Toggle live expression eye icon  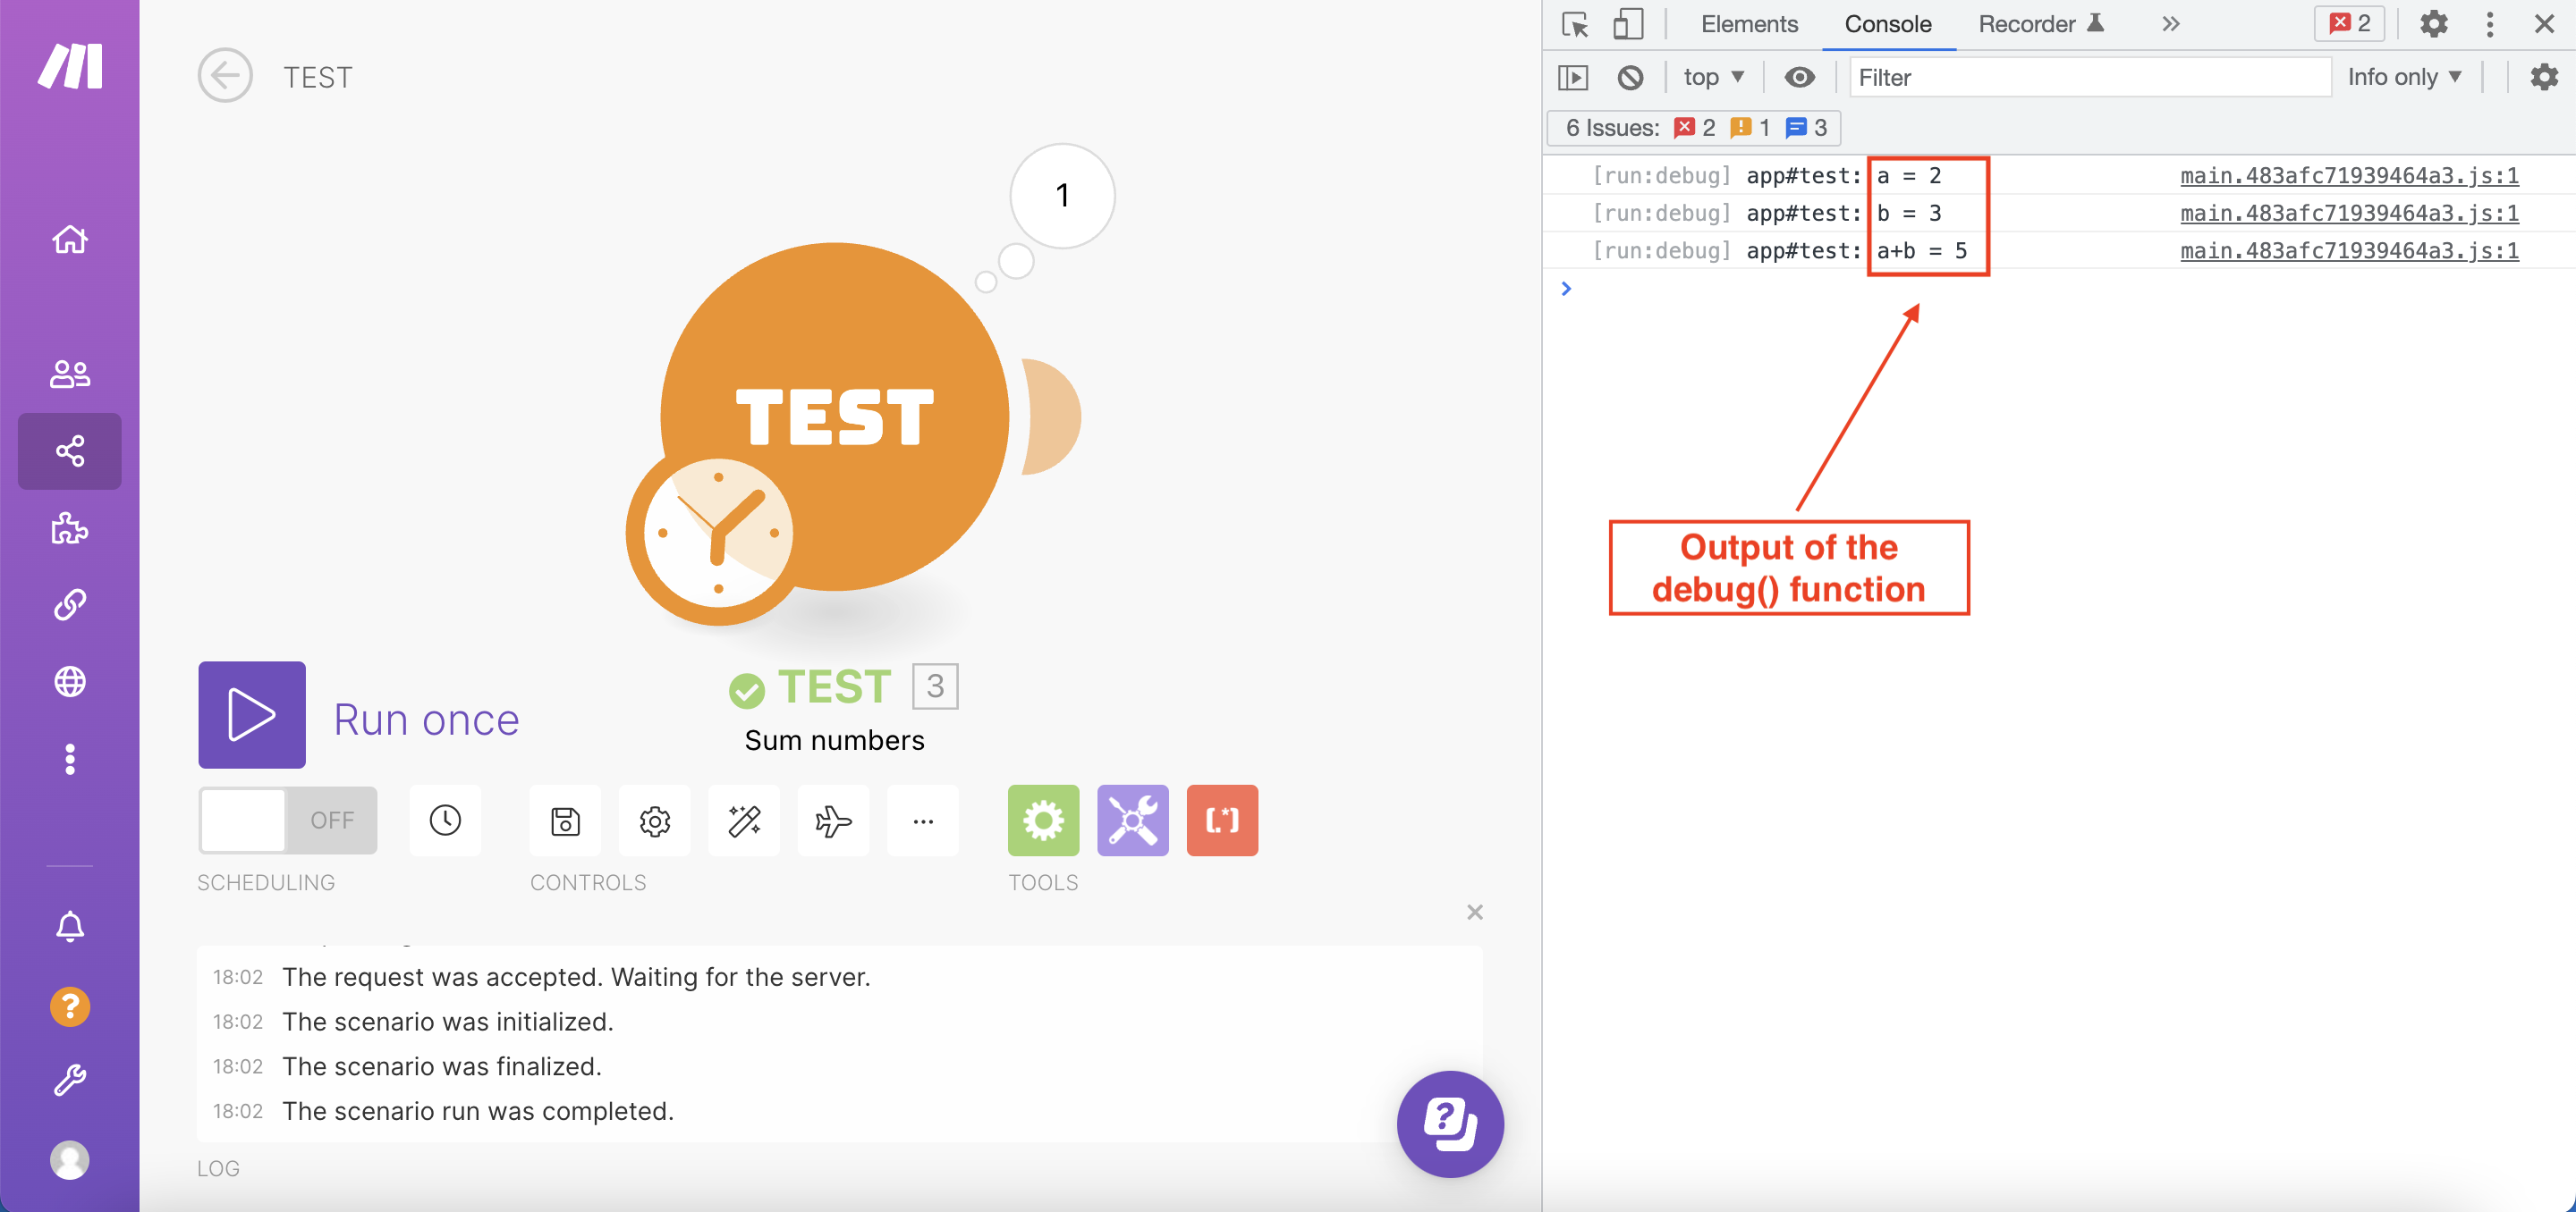pyautogui.click(x=1799, y=77)
